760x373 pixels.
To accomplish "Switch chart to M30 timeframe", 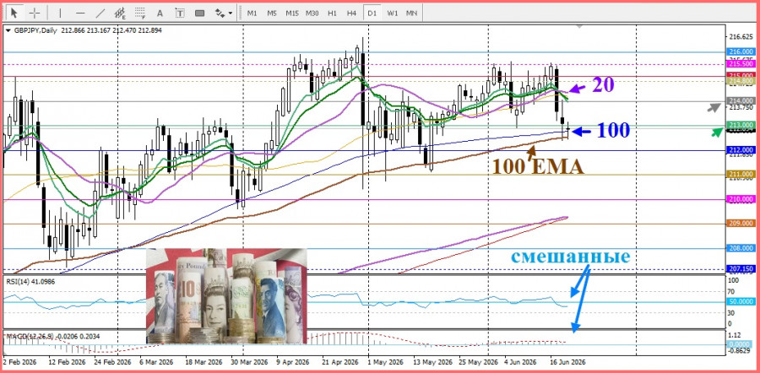I will pyautogui.click(x=312, y=13).
